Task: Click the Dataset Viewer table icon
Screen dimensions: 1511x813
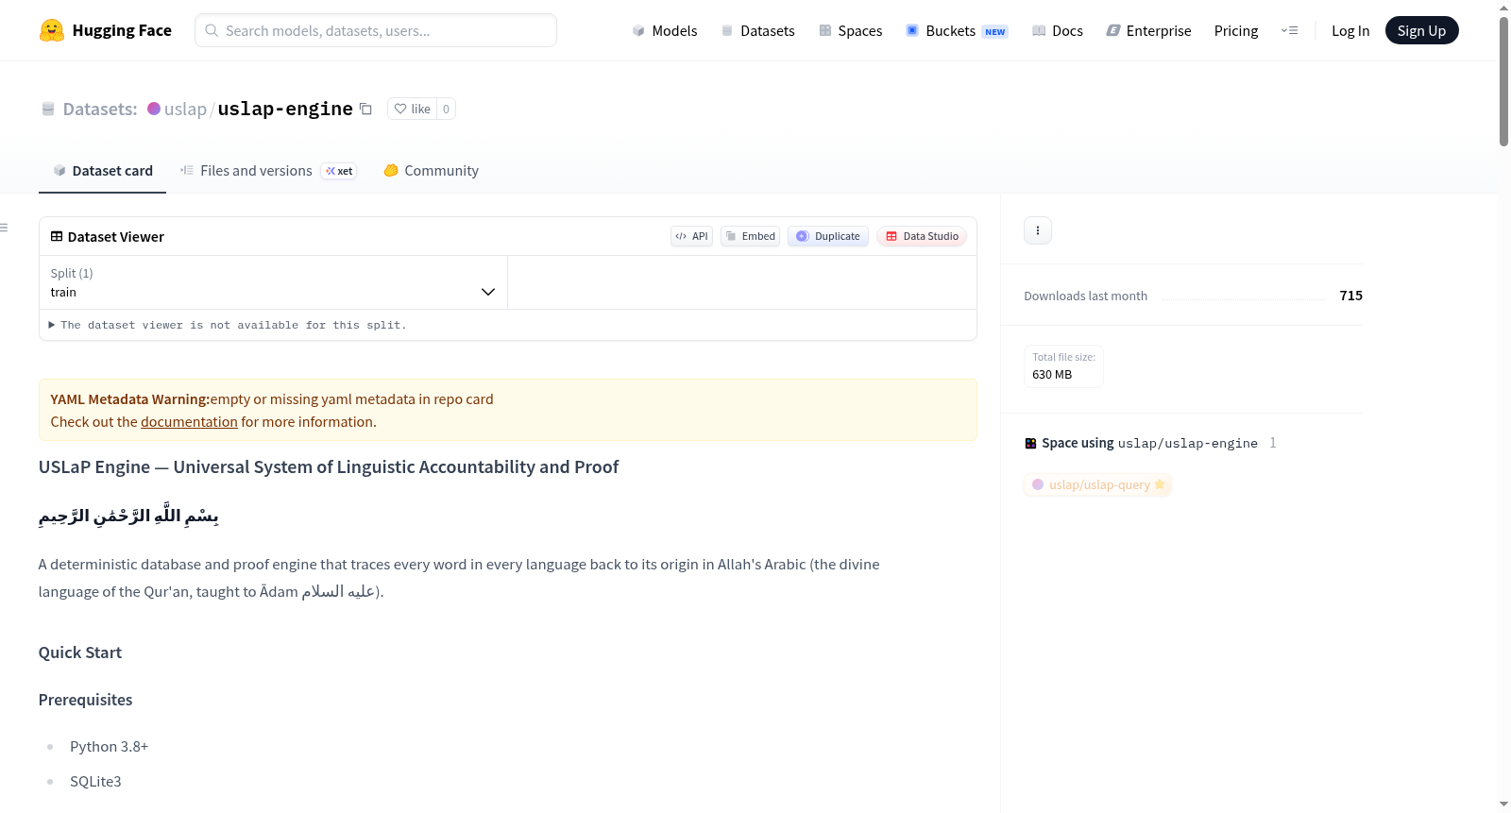Action: pos(57,236)
